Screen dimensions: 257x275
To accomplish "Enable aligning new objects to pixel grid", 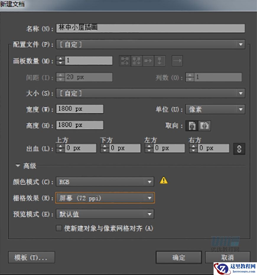I will pyautogui.click(x=59, y=228).
